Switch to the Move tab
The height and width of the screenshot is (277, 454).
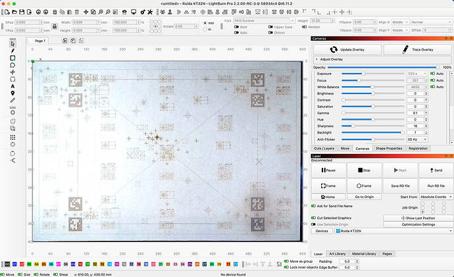coord(345,149)
